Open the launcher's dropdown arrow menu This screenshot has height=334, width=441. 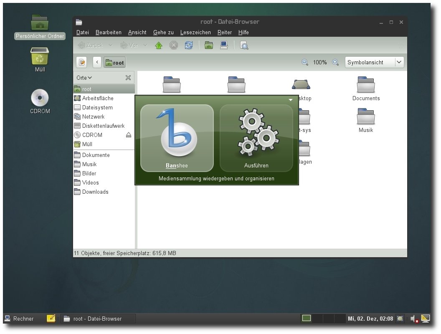tap(291, 100)
